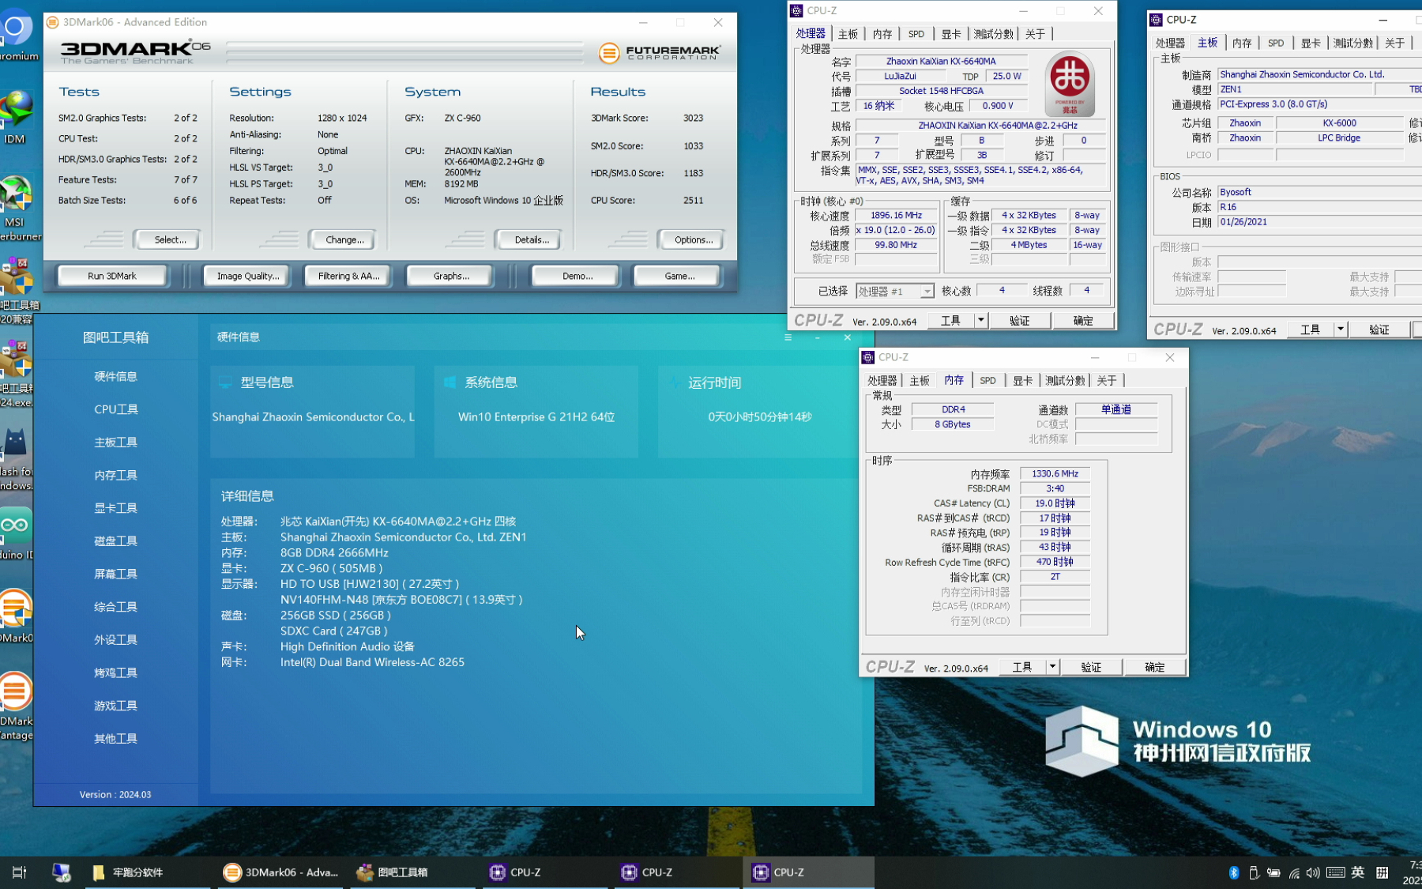1422x889 pixels.
Task: Click Details... button under System
Action: [x=531, y=239]
